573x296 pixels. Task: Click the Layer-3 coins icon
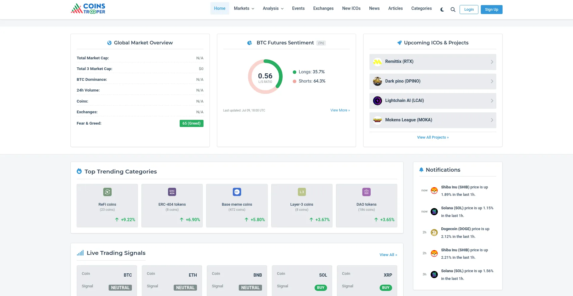tap(302, 192)
